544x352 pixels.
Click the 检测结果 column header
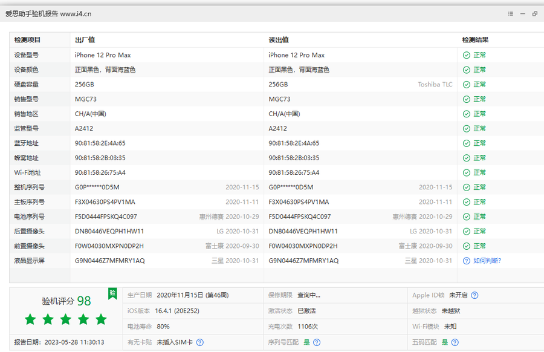(x=475, y=40)
